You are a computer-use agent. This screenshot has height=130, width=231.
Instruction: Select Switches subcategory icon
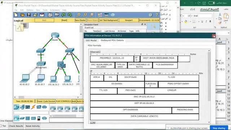(22, 118)
